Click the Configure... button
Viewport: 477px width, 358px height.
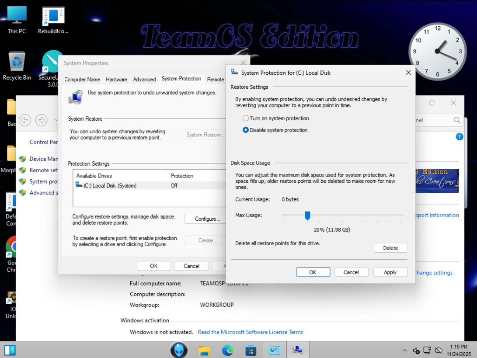click(205, 219)
